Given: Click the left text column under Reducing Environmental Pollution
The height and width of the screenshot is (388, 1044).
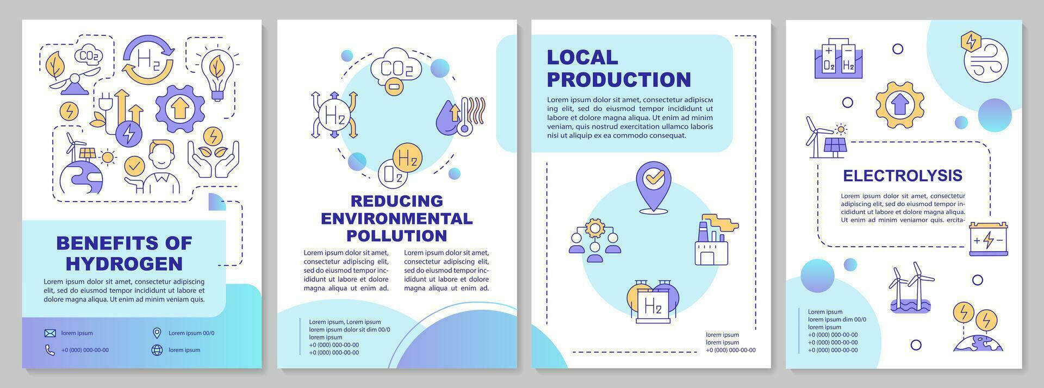Looking at the screenshot, I should click(x=346, y=270).
